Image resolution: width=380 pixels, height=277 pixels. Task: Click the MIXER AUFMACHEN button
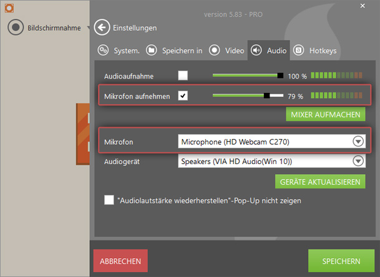(x=326, y=114)
